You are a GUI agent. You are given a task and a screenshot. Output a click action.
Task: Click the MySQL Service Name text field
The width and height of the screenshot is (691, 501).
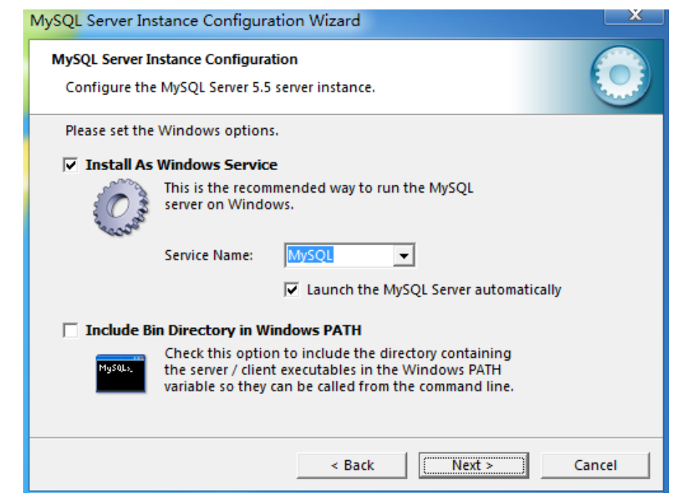click(x=340, y=255)
